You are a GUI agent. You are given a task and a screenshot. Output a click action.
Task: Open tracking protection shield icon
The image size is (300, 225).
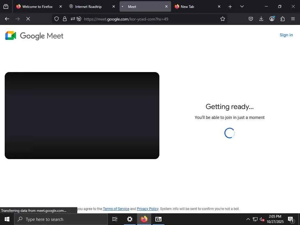tap(57, 19)
